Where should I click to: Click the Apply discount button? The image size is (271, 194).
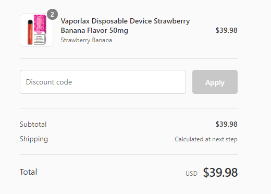pyautogui.click(x=215, y=82)
